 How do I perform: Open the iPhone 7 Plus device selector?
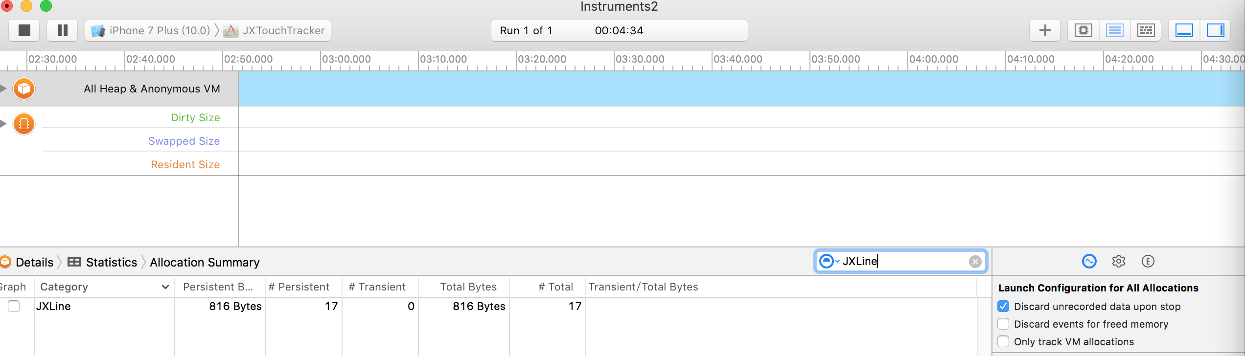151,30
